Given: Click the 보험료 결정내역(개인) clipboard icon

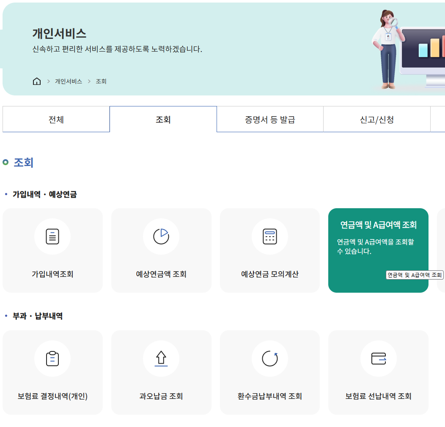Looking at the screenshot, I should pyautogui.click(x=52, y=359).
